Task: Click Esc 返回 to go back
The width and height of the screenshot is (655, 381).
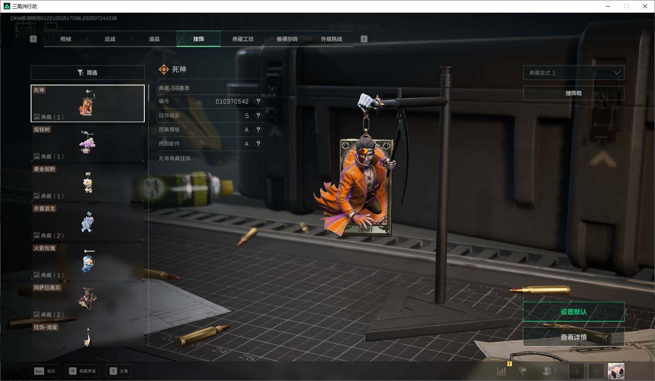Action: [x=45, y=371]
